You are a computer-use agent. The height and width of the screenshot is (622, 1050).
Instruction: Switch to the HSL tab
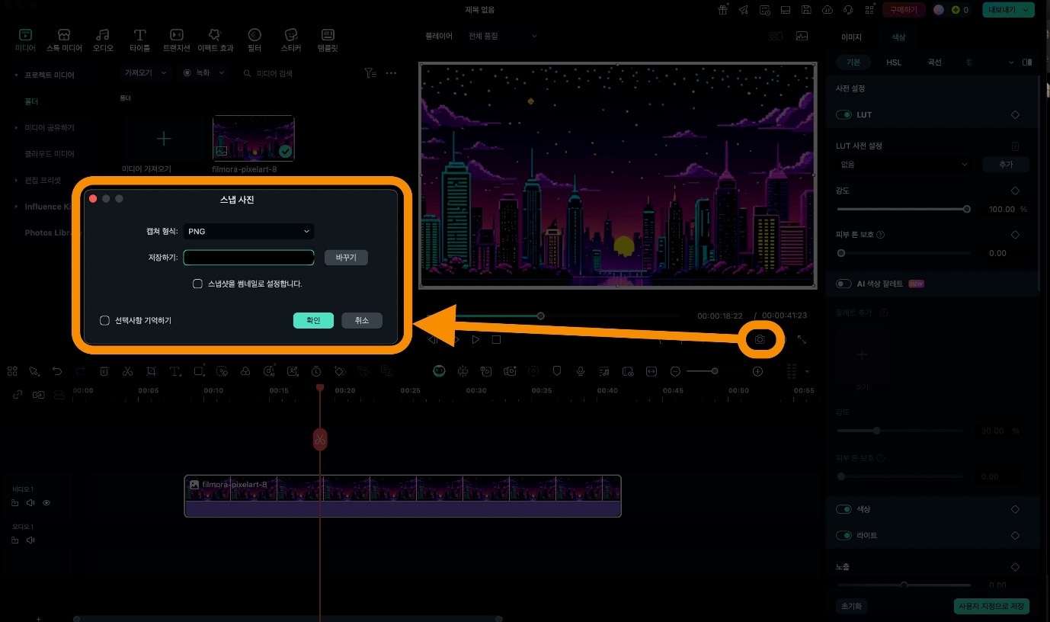point(893,63)
